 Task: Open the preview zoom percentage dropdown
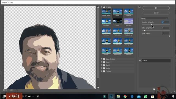[16, 90]
